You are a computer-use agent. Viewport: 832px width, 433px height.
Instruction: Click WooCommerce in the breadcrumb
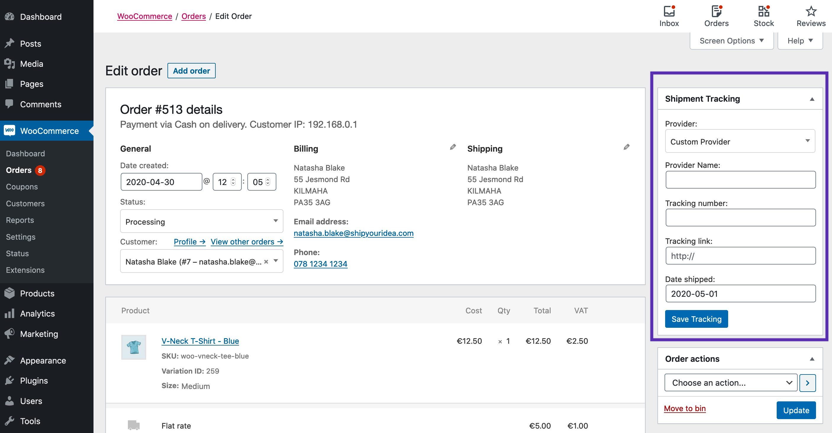[x=144, y=16]
